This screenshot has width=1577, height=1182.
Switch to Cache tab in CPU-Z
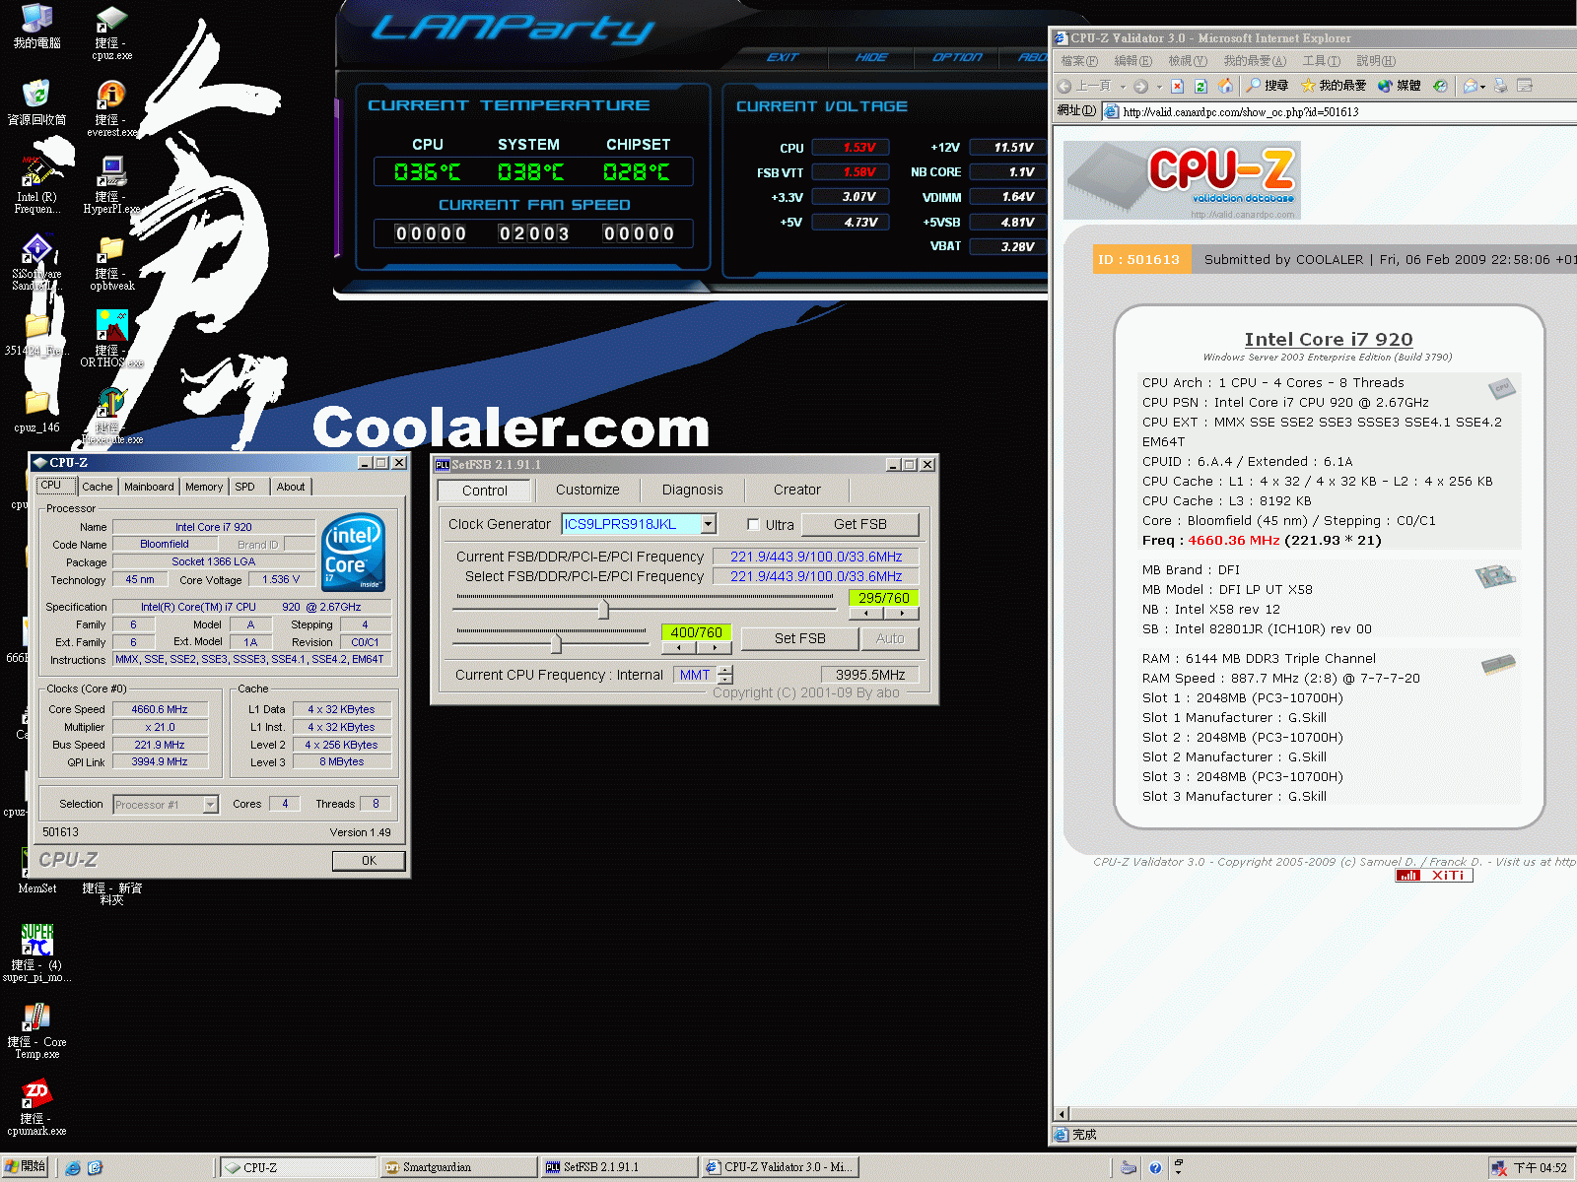click(x=97, y=487)
